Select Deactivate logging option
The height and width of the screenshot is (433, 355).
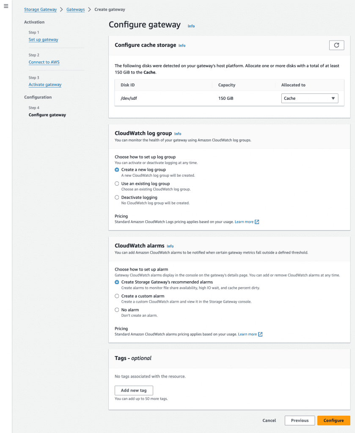(116, 197)
